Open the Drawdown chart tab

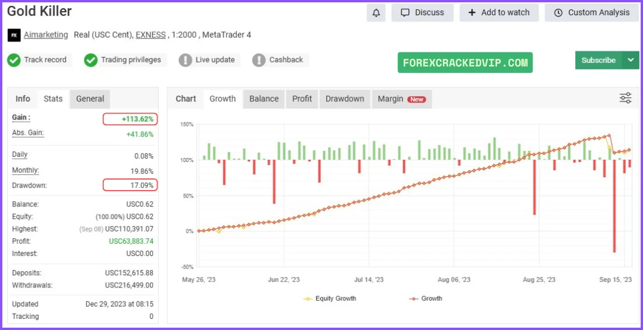(x=344, y=99)
